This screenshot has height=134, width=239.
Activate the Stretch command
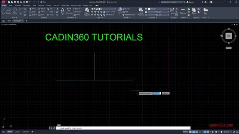[x=33, y=15]
